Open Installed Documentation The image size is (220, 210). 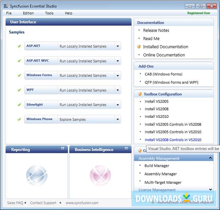point(166,47)
